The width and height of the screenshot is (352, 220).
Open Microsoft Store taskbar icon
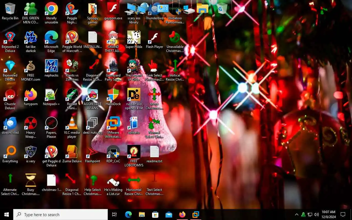tap(155, 215)
